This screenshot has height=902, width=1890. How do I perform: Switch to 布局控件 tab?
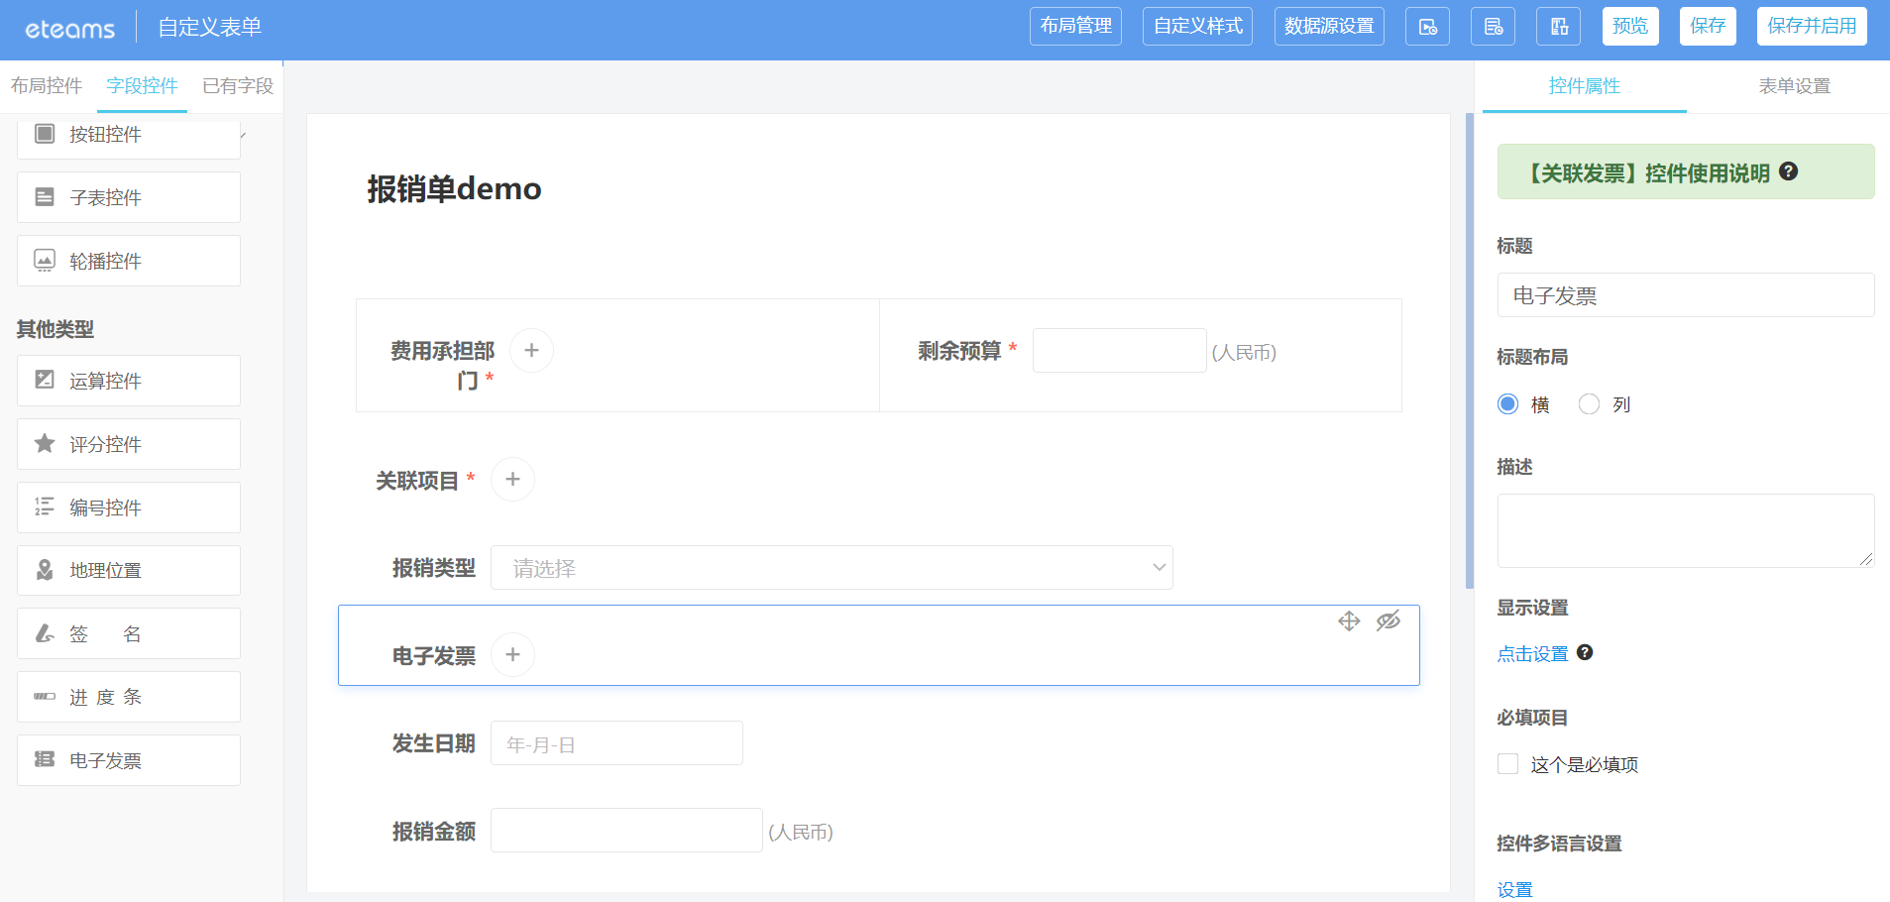click(47, 86)
